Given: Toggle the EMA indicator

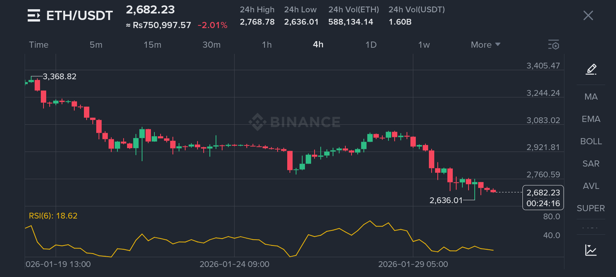Looking at the screenshot, I should tap(591, 119).
